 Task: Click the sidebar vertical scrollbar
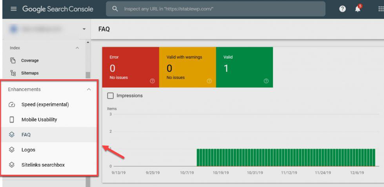(x=88, y=74)
